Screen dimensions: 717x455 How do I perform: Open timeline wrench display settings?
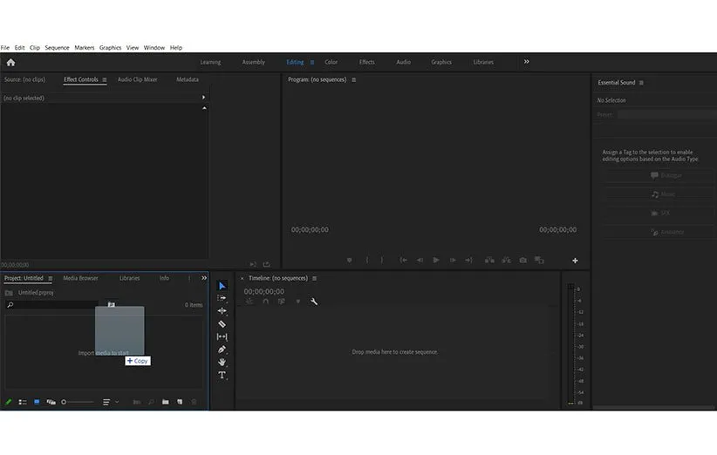tap(314, 302)
